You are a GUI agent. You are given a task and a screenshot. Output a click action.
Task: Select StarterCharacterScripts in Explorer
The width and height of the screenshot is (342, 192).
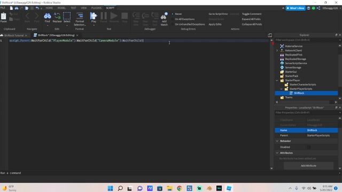pyautogui.click(x=302, y=84)
